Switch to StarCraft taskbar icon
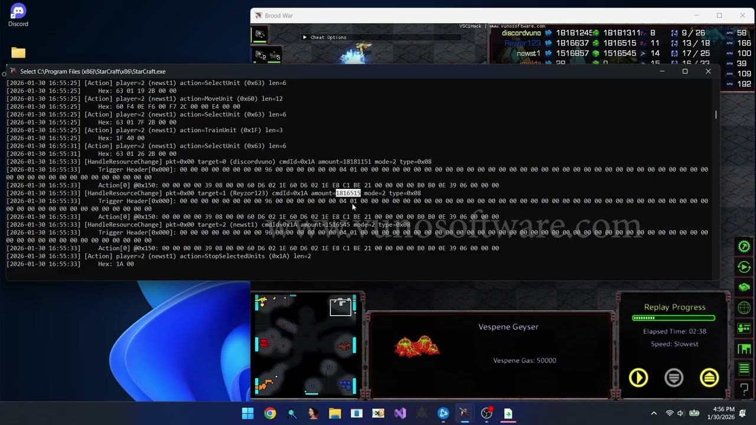The image size is (756, 425). click(x=465, y=413)
